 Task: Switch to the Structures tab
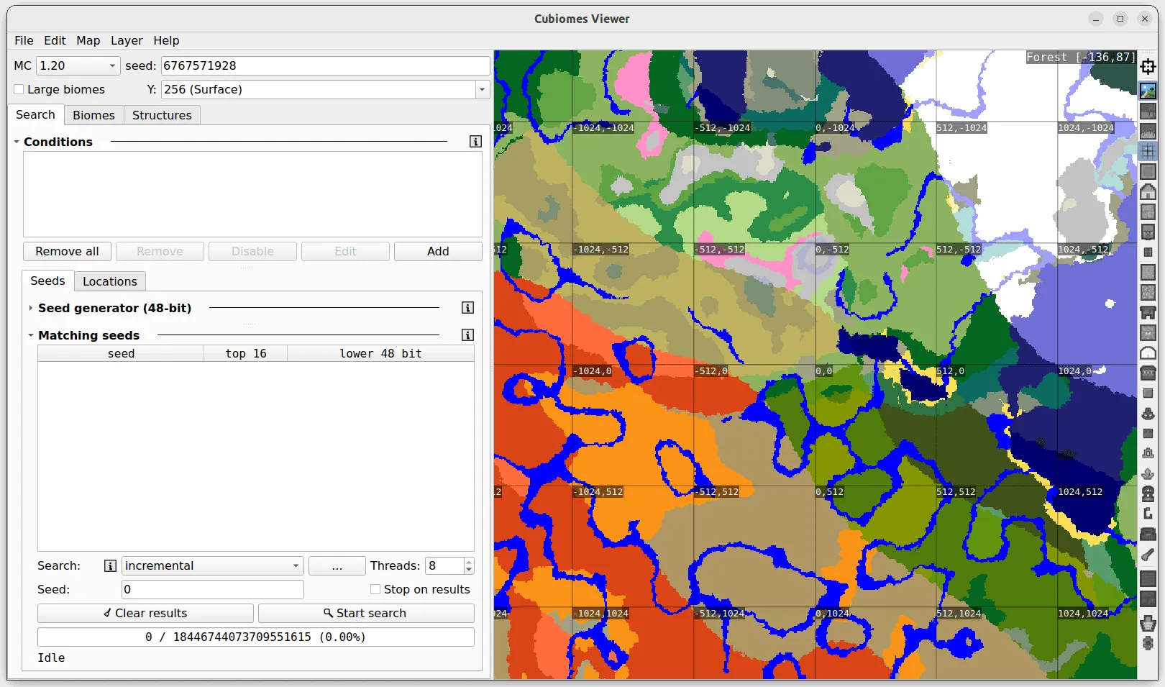tap(162, 115)
